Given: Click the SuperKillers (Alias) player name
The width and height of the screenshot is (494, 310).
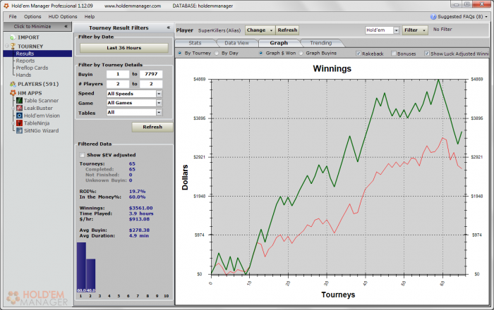Looking at the screenshot, I should (x=219, y=30).
